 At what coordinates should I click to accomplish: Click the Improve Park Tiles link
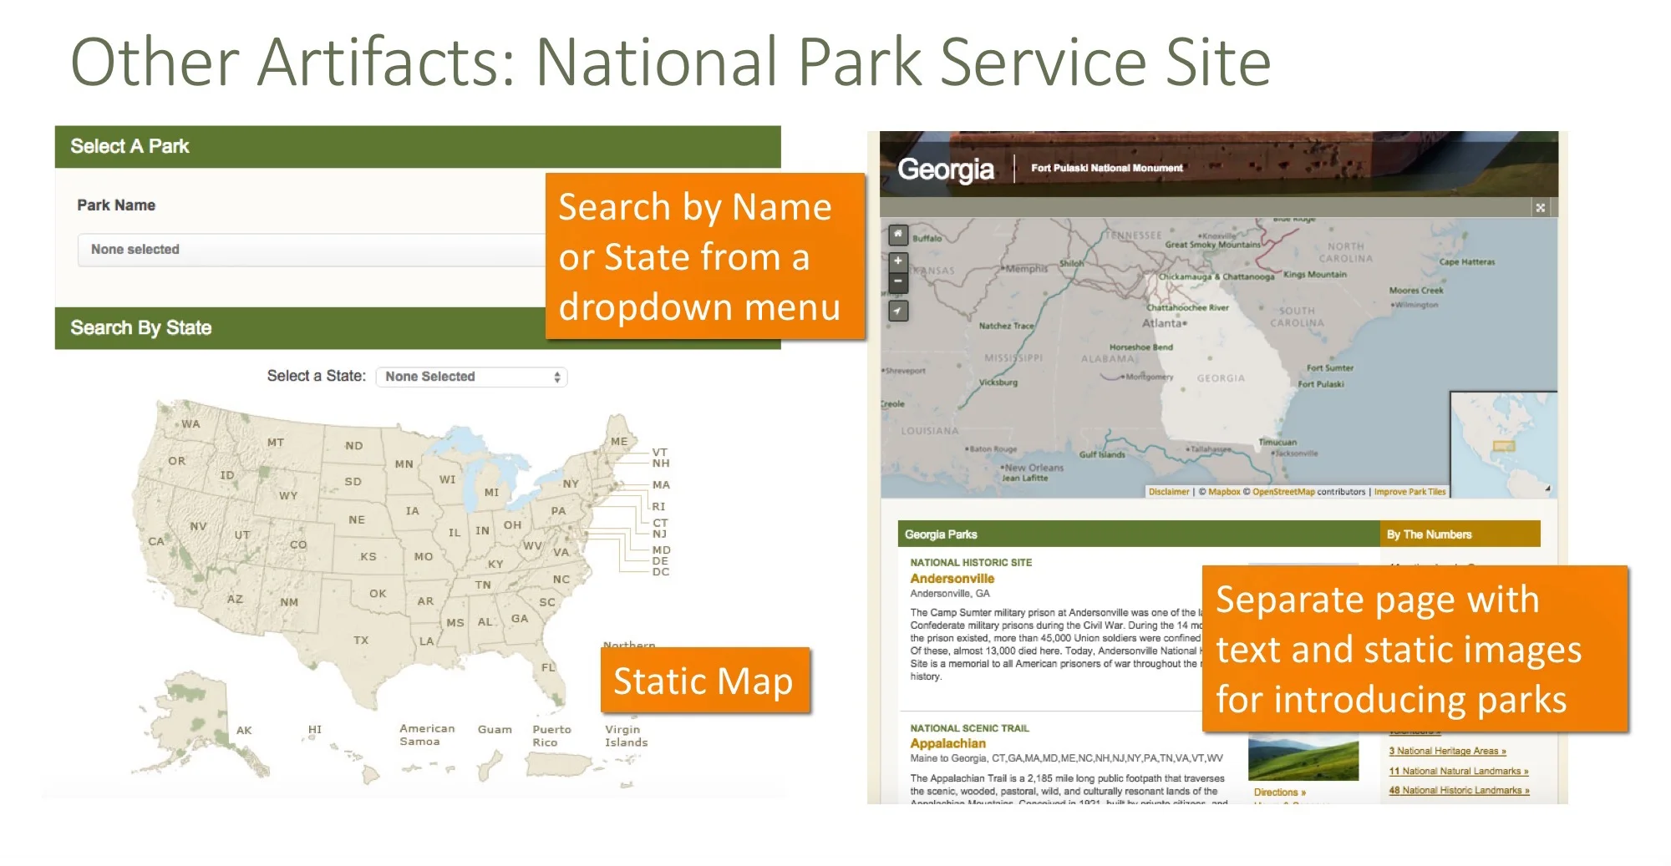tap(1409, 492)
